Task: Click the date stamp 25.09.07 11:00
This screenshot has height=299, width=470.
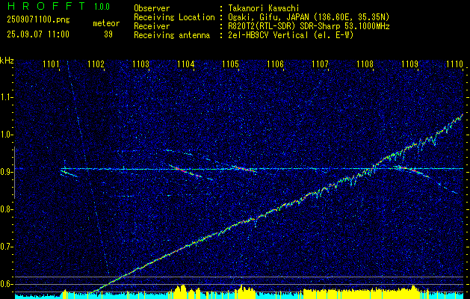Action: (x=38, y=34)
